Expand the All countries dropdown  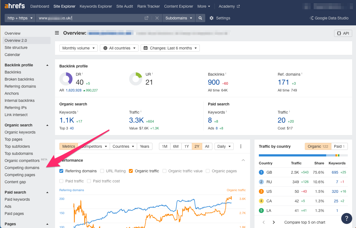(119, 48)
